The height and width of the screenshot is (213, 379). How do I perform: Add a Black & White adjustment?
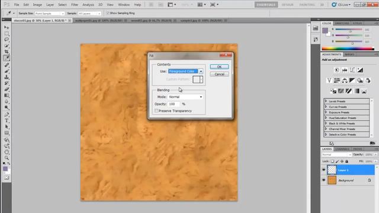(352, 80)
